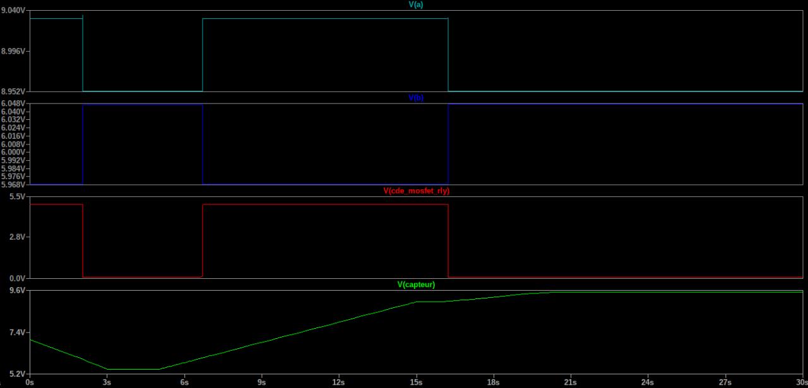Click the 18s time axis label

493,382
